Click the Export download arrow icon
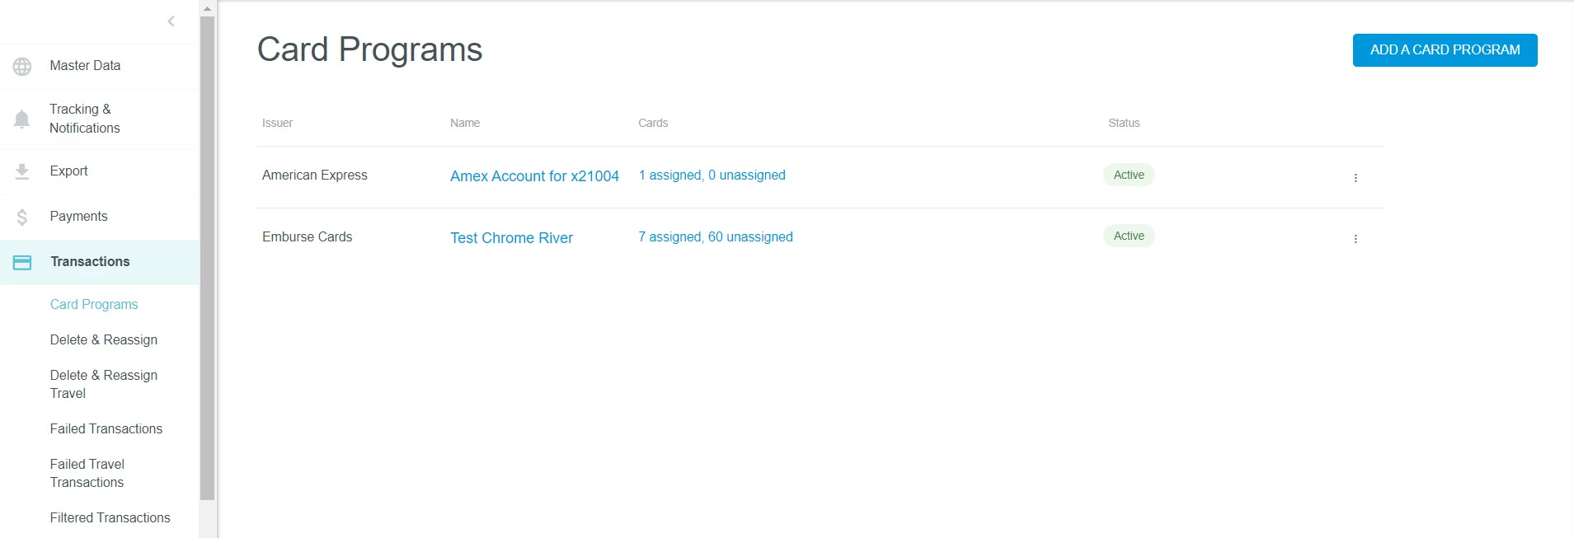The image size is (1574, 538). click(x=22, y=171)
